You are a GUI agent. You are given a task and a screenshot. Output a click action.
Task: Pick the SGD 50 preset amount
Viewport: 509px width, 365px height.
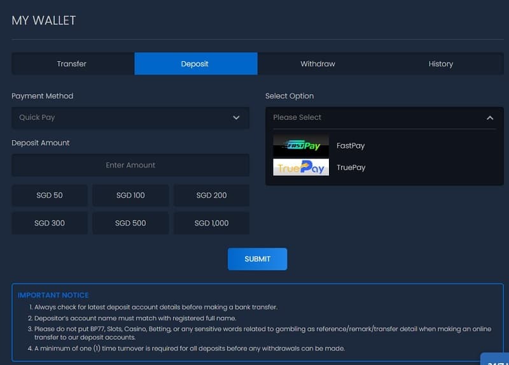click(x=50, y=196)
